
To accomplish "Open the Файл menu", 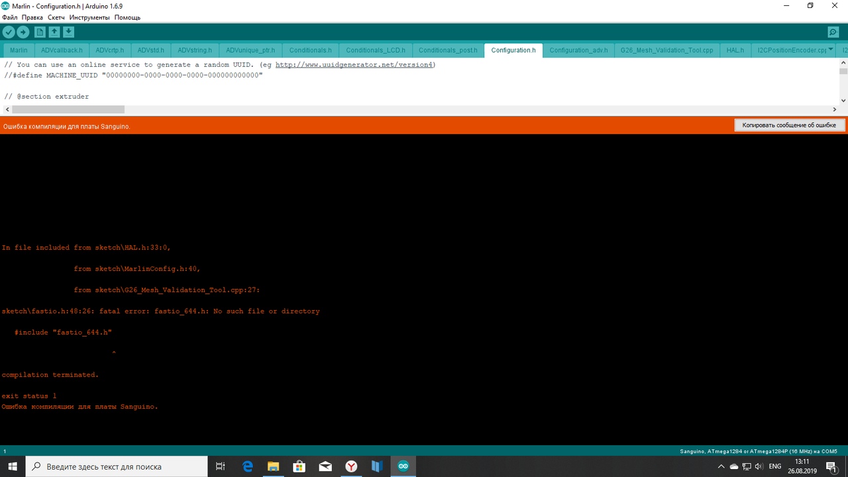I will tap(10, 17).
